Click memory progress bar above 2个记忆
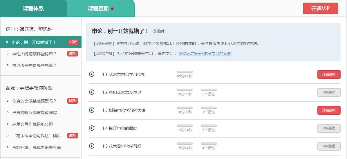This screenshot has width=347, height=159. pos(209,90)
